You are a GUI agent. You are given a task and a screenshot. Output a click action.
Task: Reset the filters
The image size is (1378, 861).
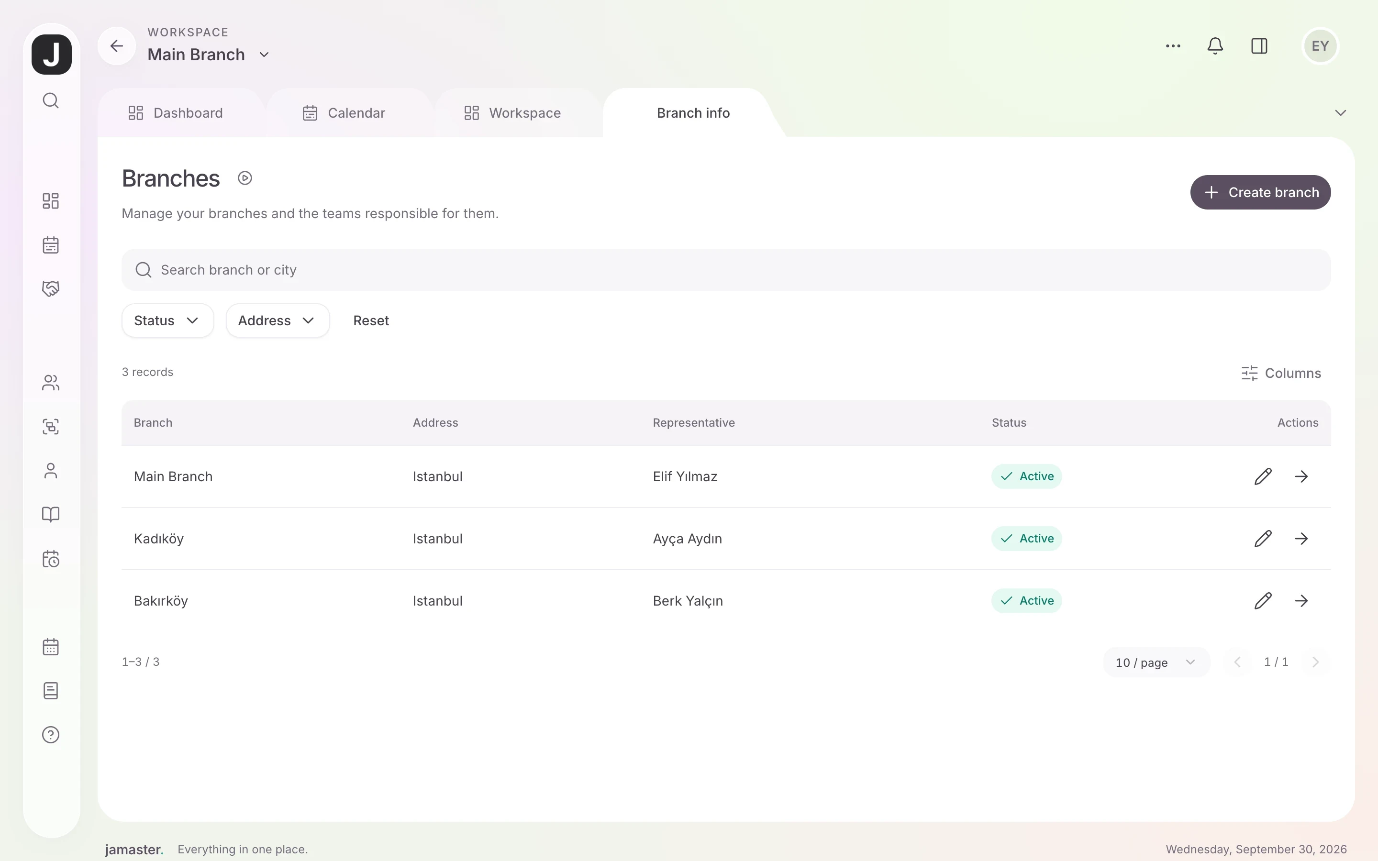[371, 320]
